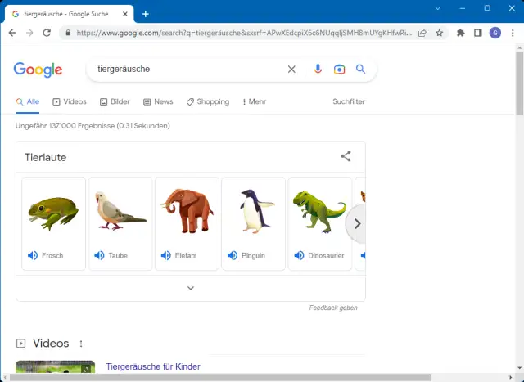Click the penguin image thumbnail
Screen dimensions: 524x382
click(x=256, y=211)
